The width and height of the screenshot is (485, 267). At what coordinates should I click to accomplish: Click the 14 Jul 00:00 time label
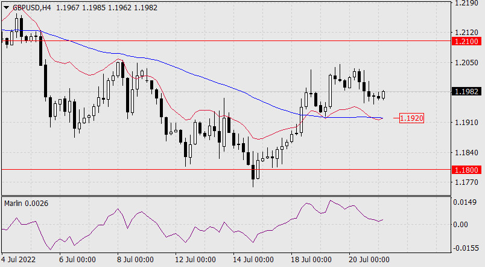253,260
